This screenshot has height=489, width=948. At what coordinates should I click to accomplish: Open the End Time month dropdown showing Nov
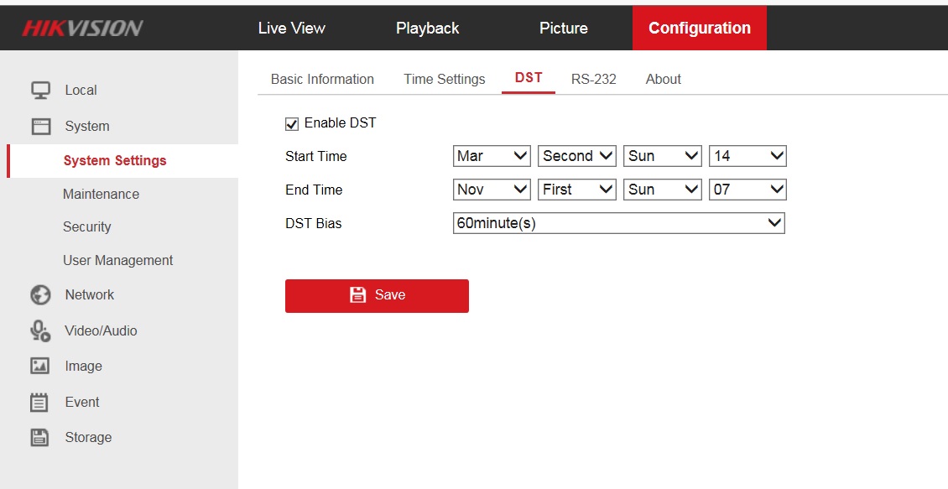pyautogui.click(x=492, y=190)
